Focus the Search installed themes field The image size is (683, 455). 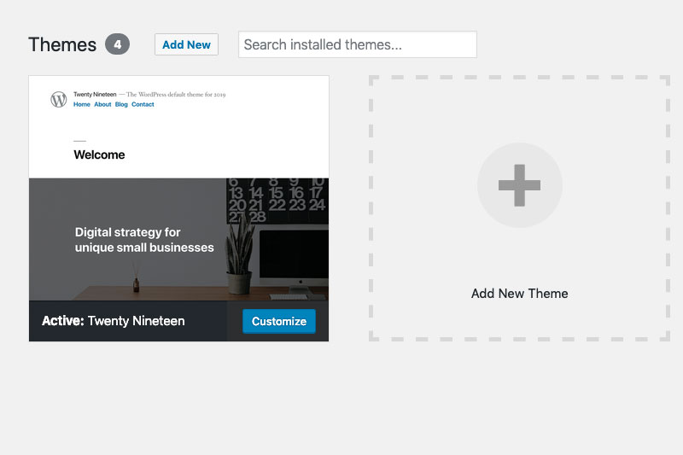[x=357, y=44]
